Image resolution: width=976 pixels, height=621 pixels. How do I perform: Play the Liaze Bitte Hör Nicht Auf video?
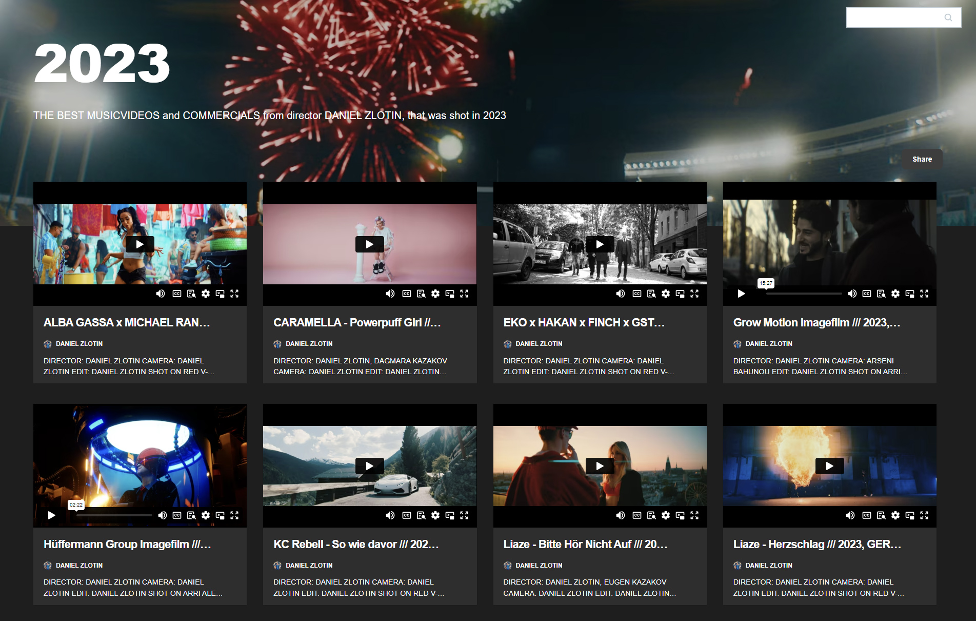point(600,466)
